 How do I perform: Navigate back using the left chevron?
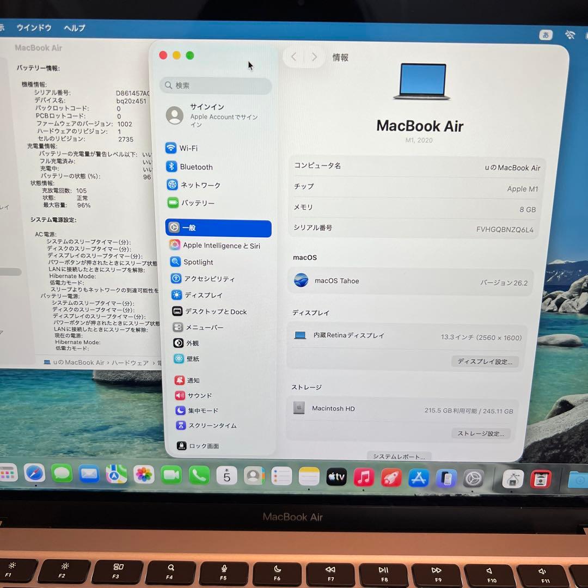pyautogui.click(x=293, y=57)
